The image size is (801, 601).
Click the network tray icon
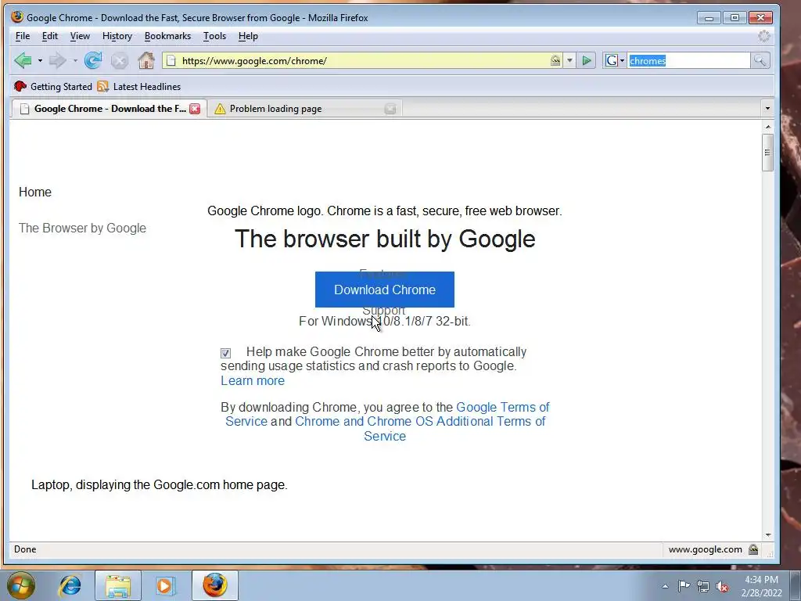tap(703, 586)
